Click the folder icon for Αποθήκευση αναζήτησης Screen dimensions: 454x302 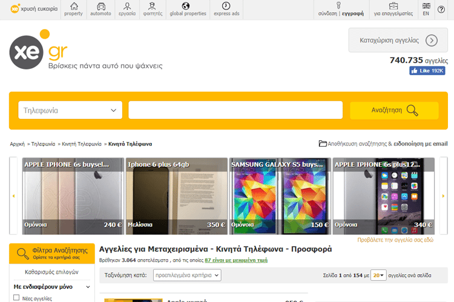323,143
